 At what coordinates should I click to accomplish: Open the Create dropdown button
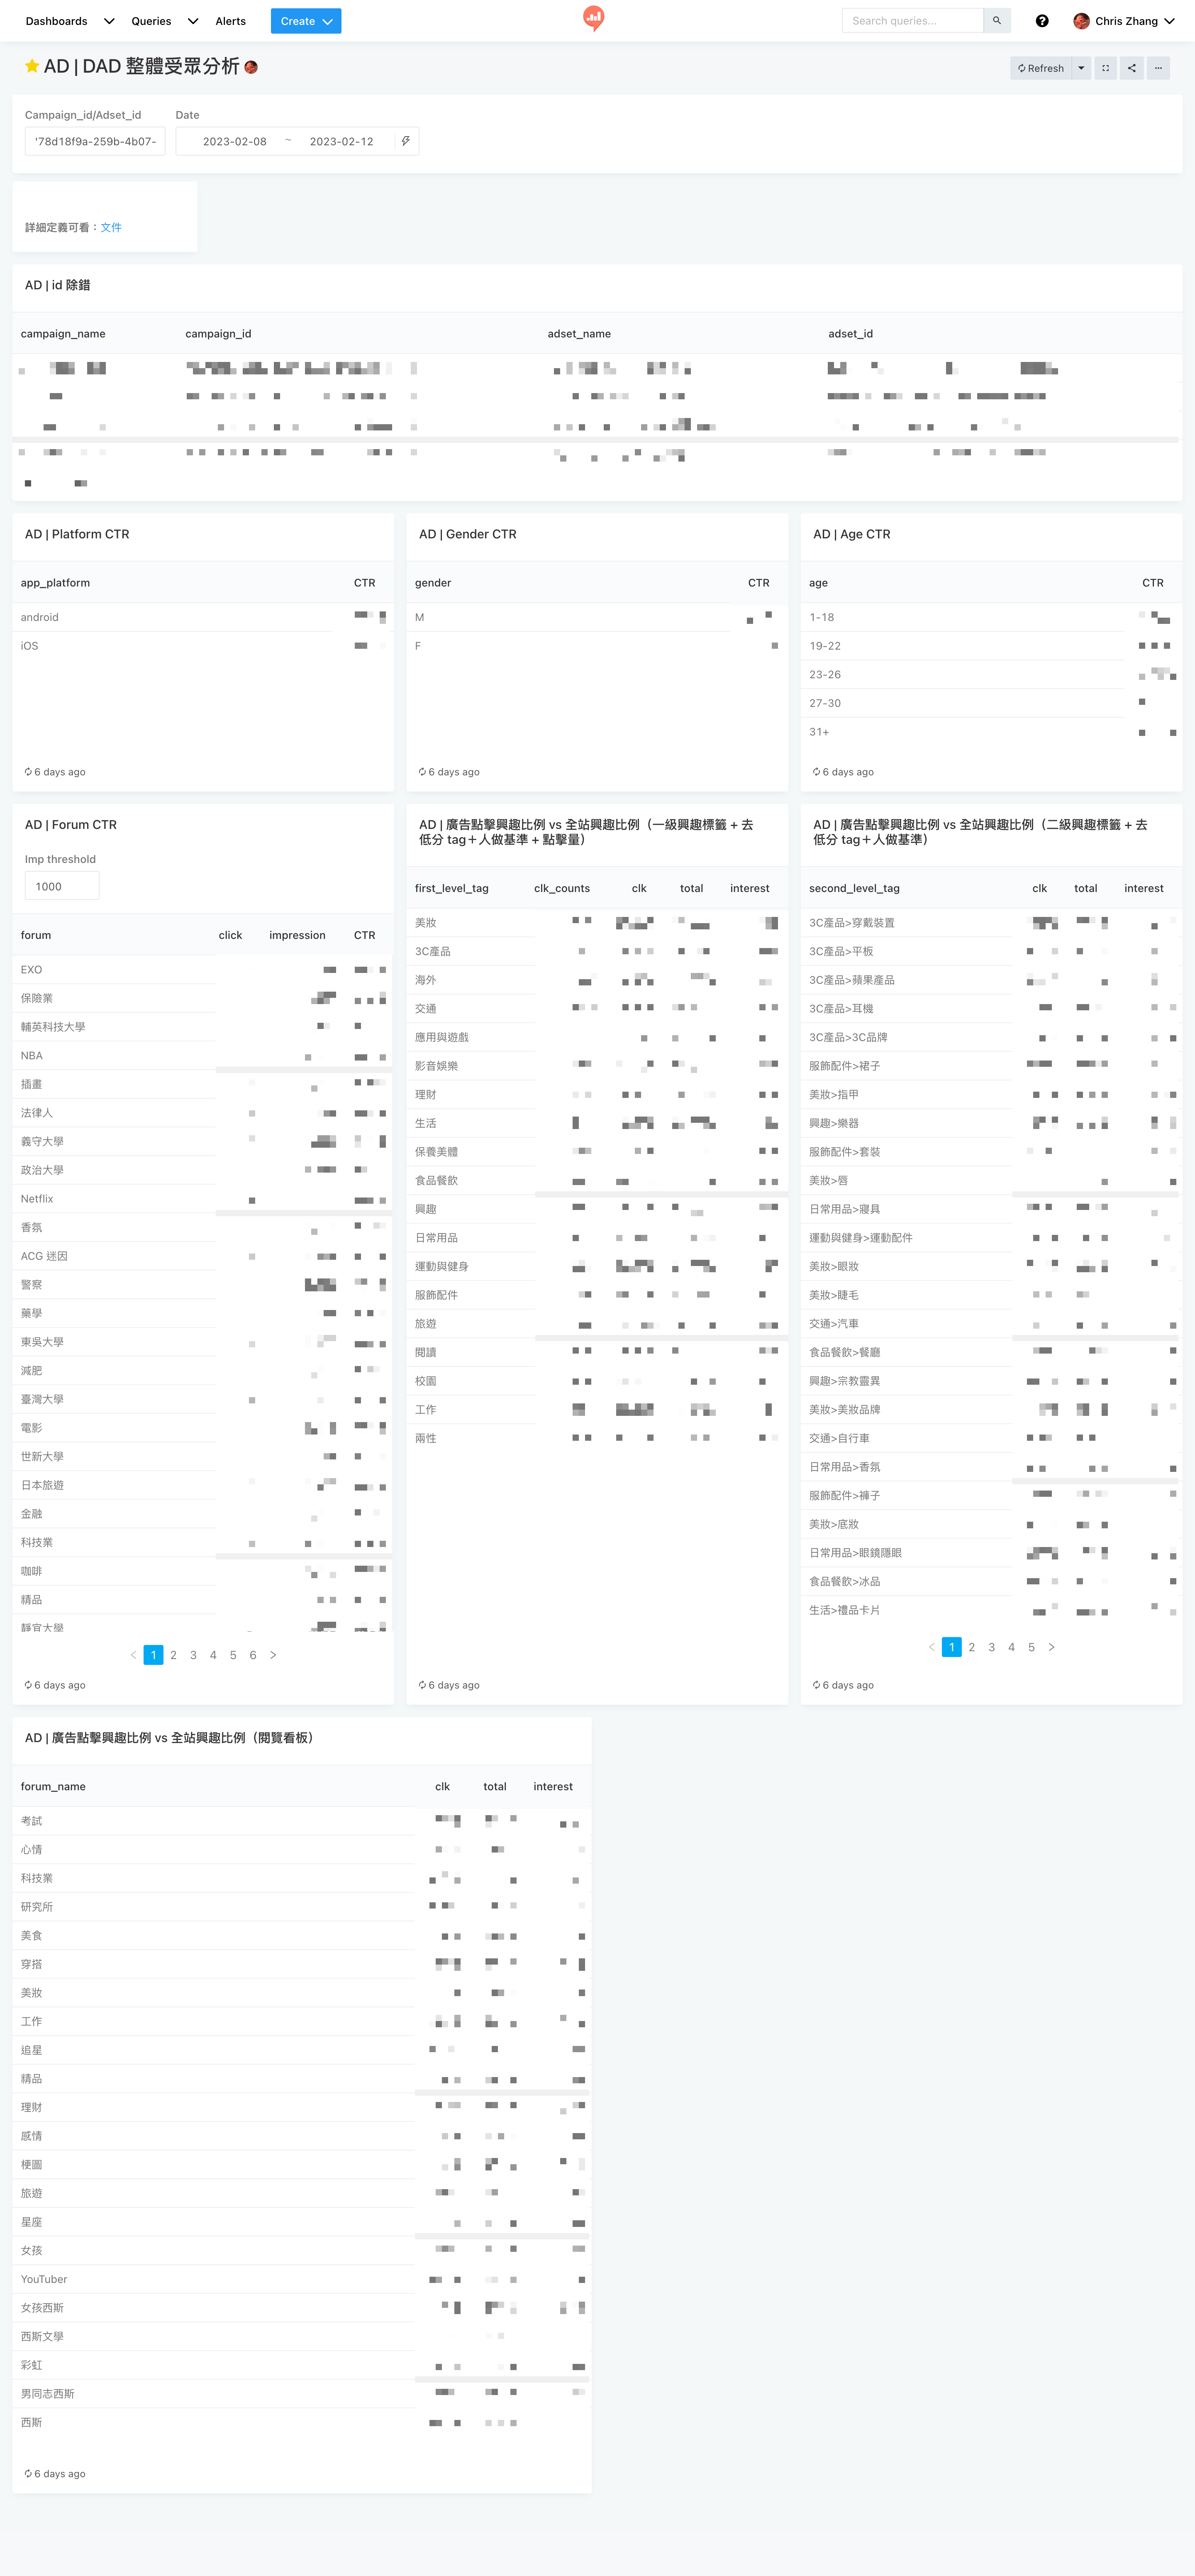point(306,21)
